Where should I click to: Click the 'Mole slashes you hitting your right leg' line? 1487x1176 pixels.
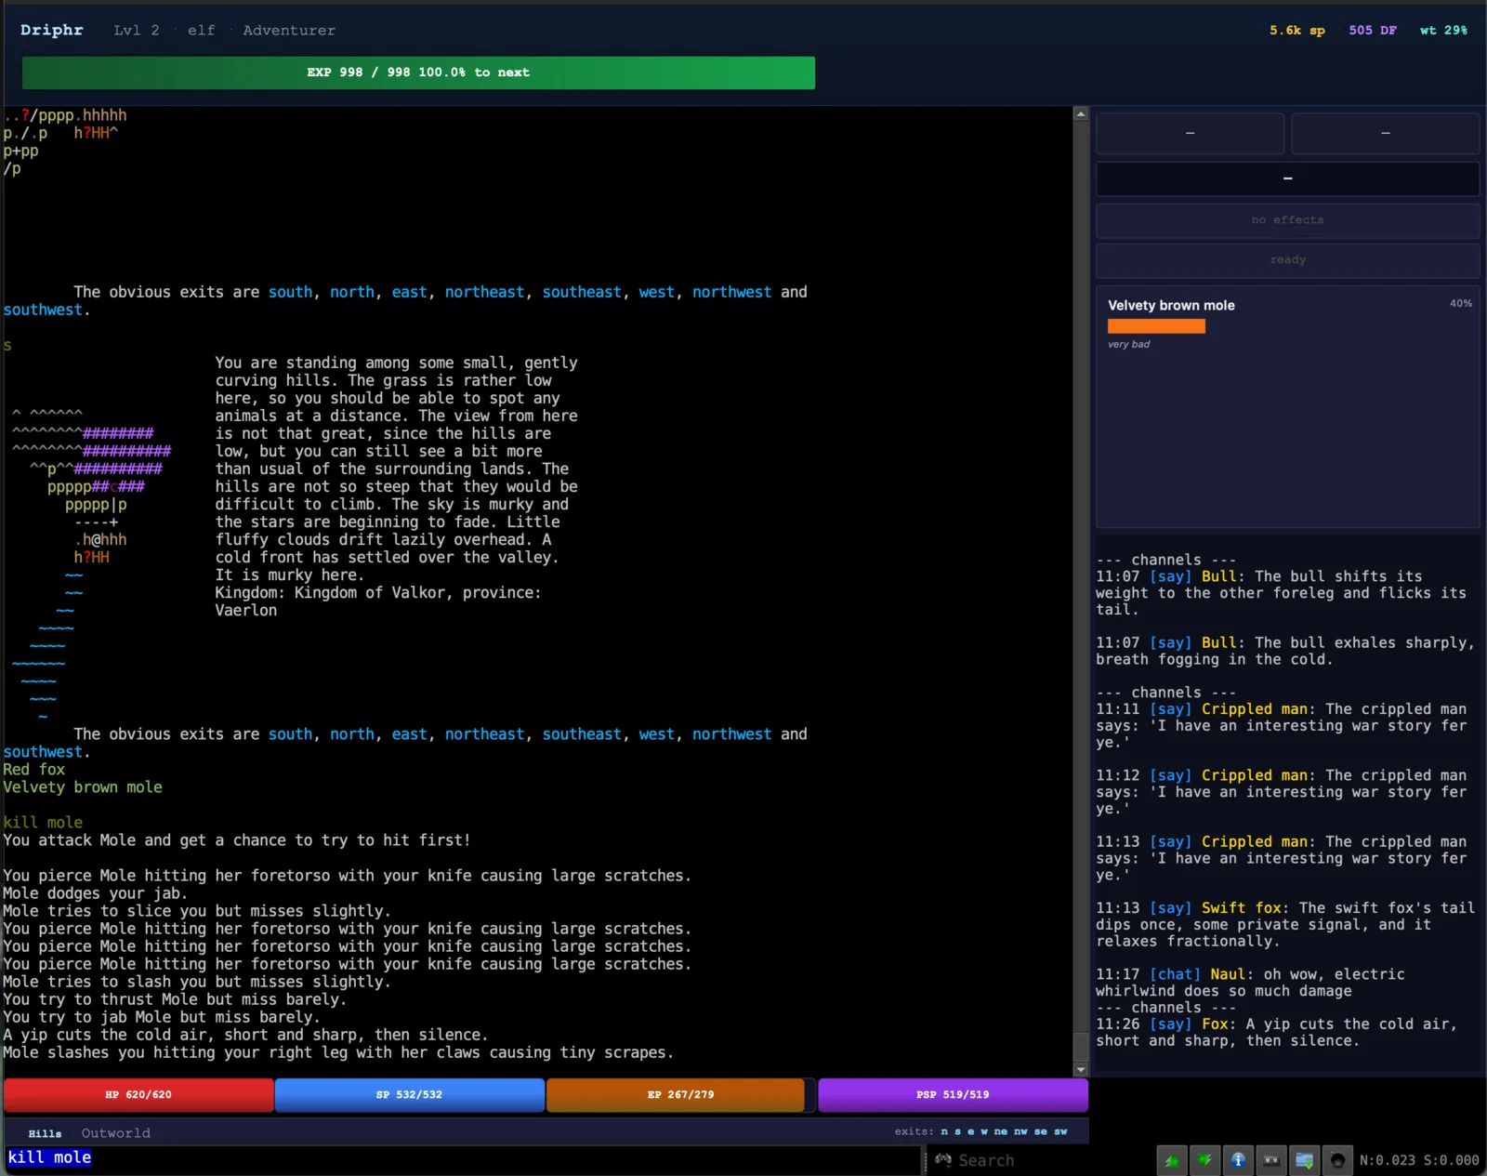(338, 1052)
